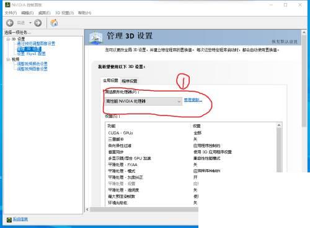Select the 三重缓冲 row
Viewport: 310px width, 228px height.
pyautogui.click(x=190, y=139)
